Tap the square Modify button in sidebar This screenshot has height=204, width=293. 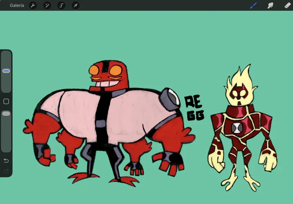[6, 102]
